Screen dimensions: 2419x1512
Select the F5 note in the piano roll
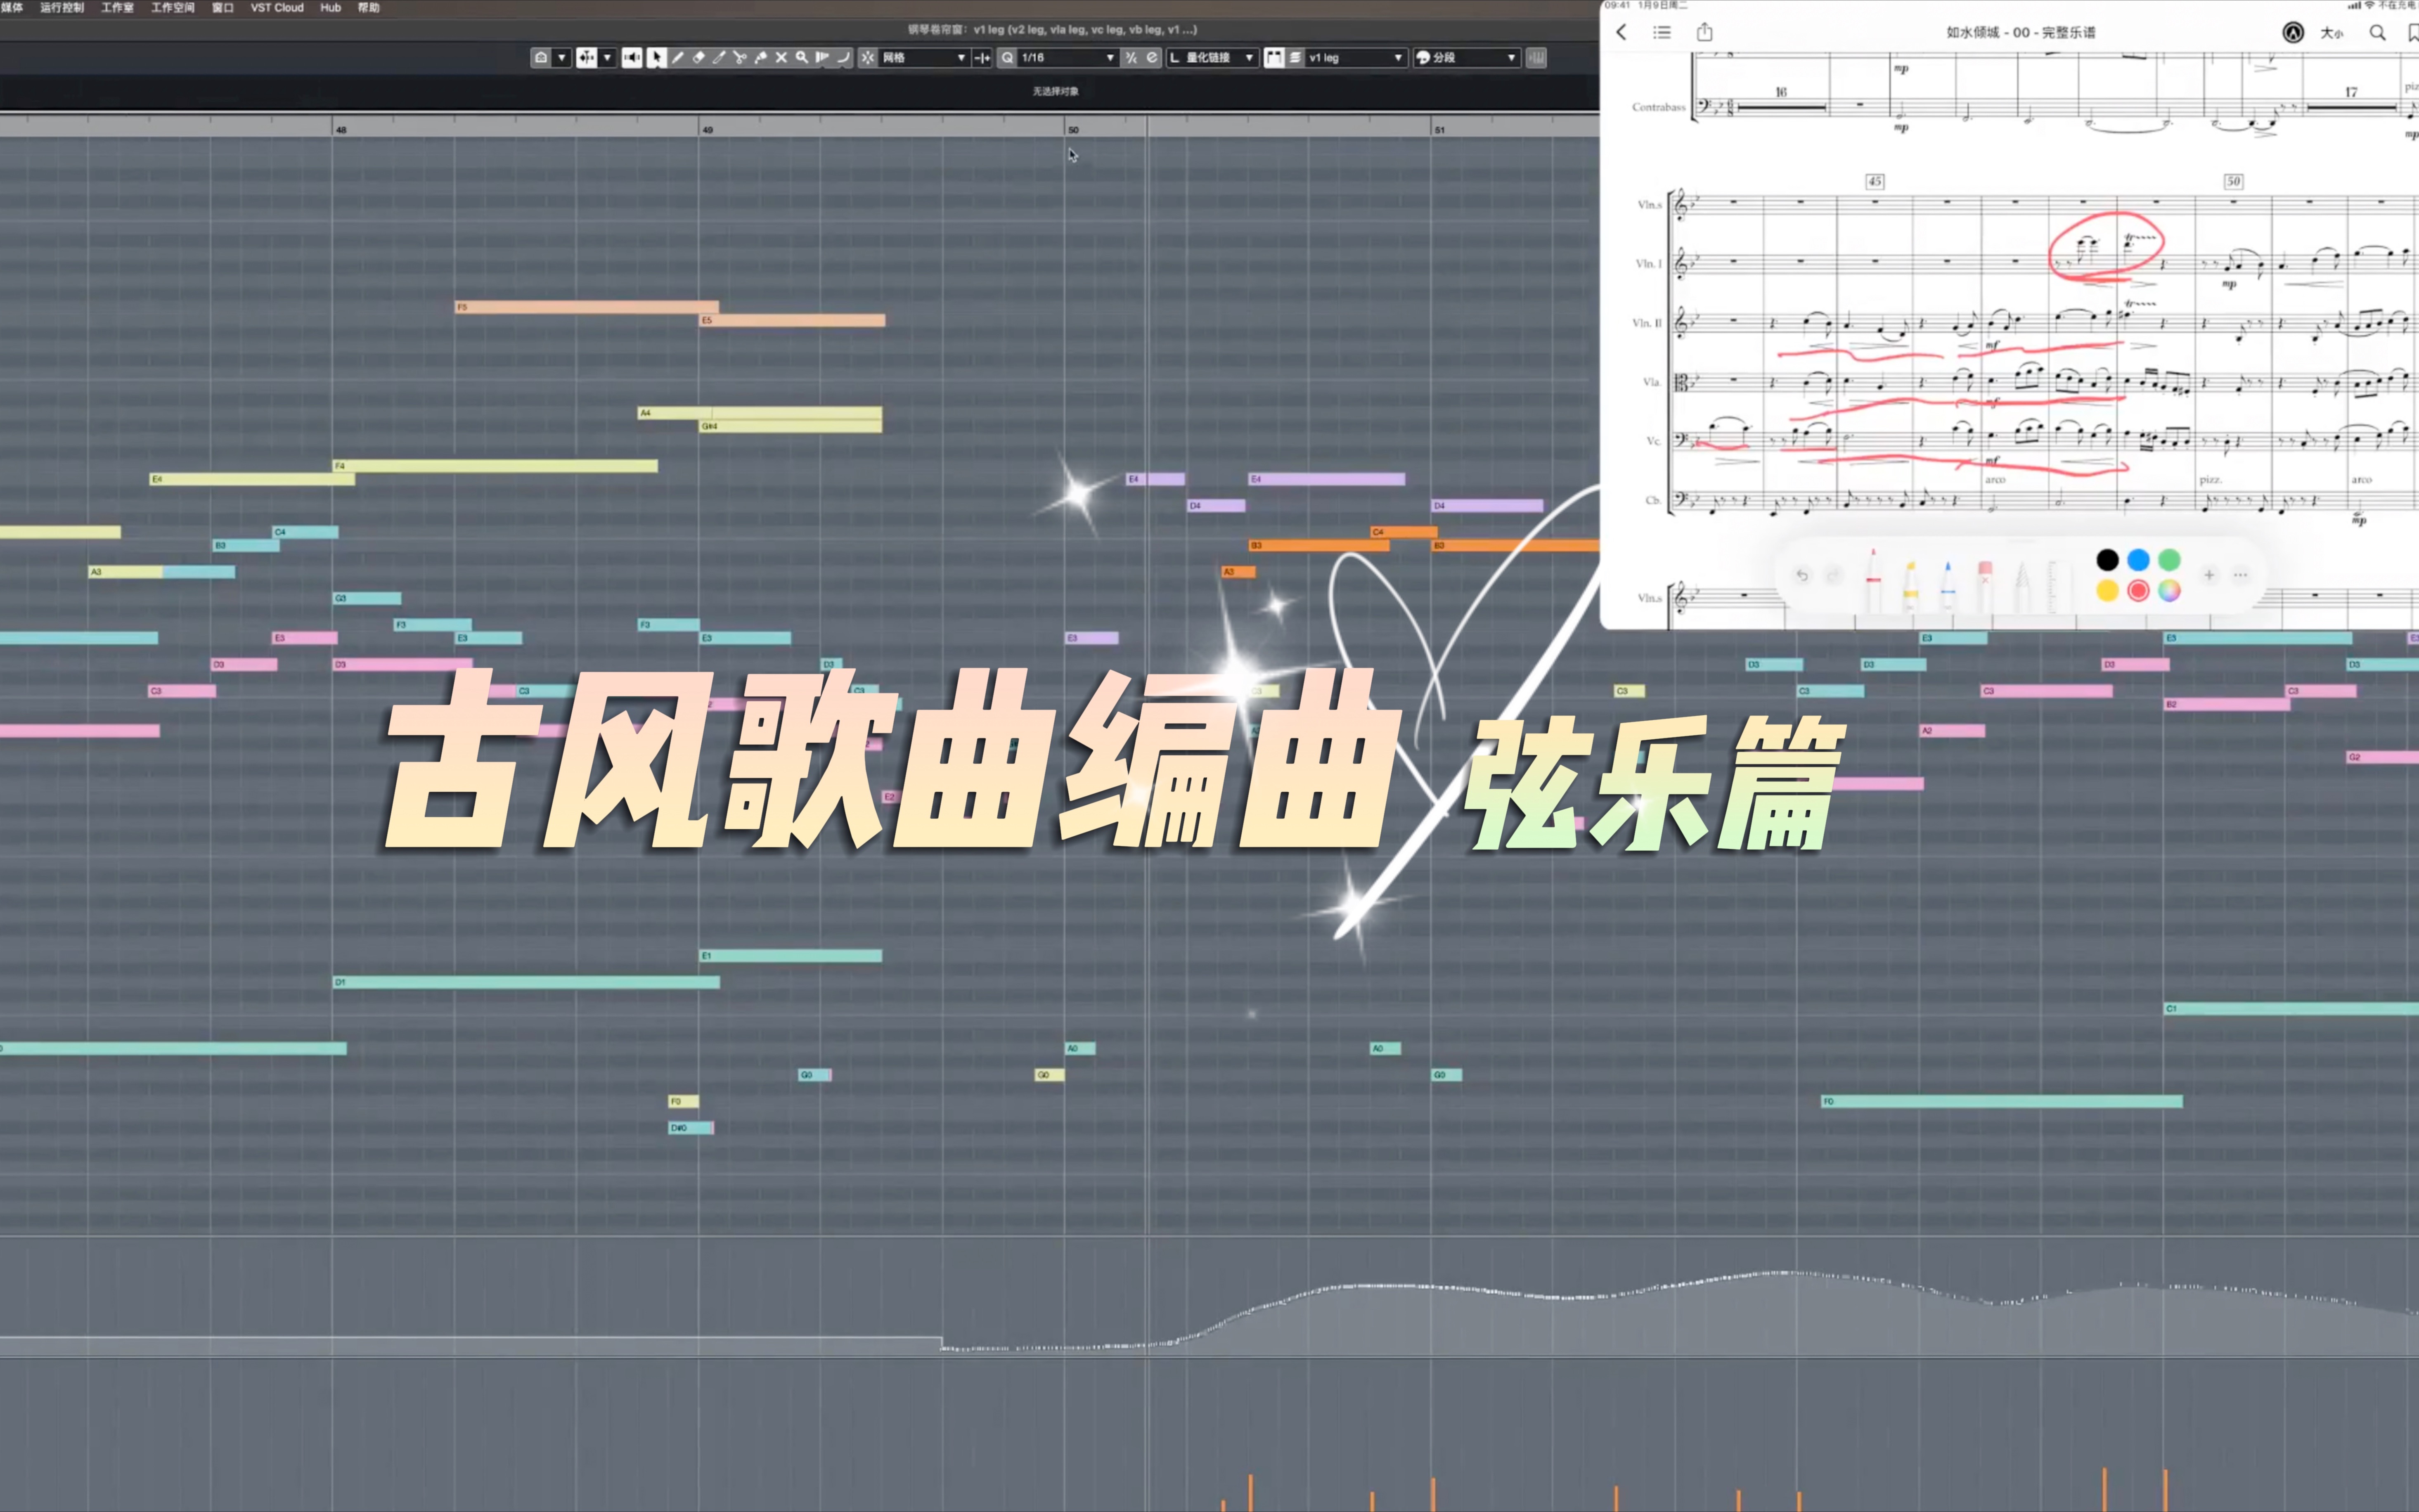(587, 307)
